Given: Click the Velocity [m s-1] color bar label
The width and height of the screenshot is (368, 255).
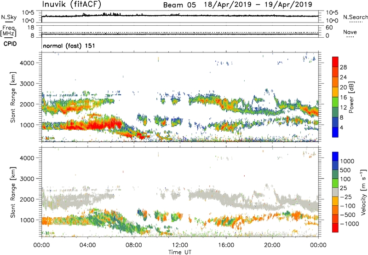Looking at the screenshot, I should coord(363,192).
